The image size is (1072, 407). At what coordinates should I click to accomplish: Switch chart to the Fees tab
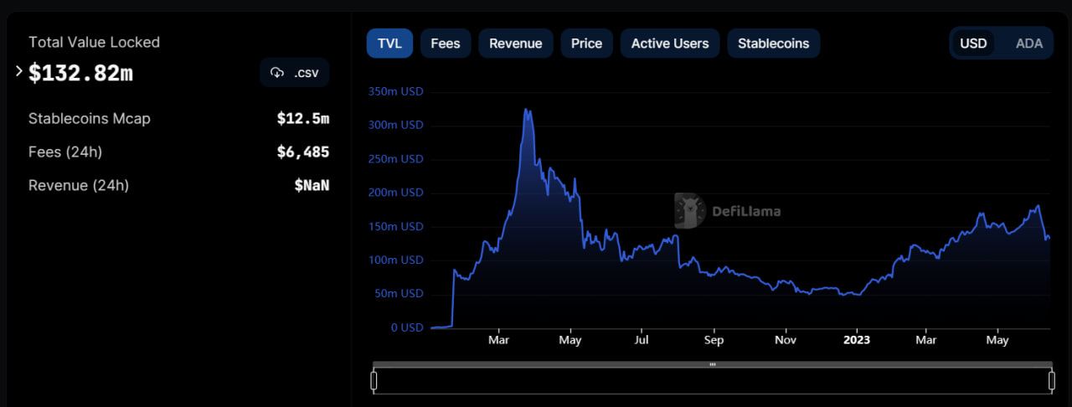[x=446, y=44]
